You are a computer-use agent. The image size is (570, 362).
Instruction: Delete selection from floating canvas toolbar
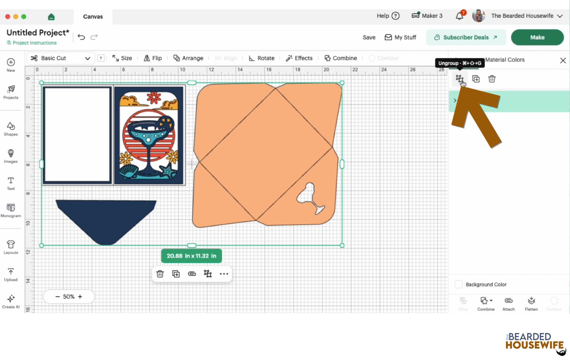(x=160, y=274)
